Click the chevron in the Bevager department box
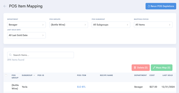 tap(43, 25)
